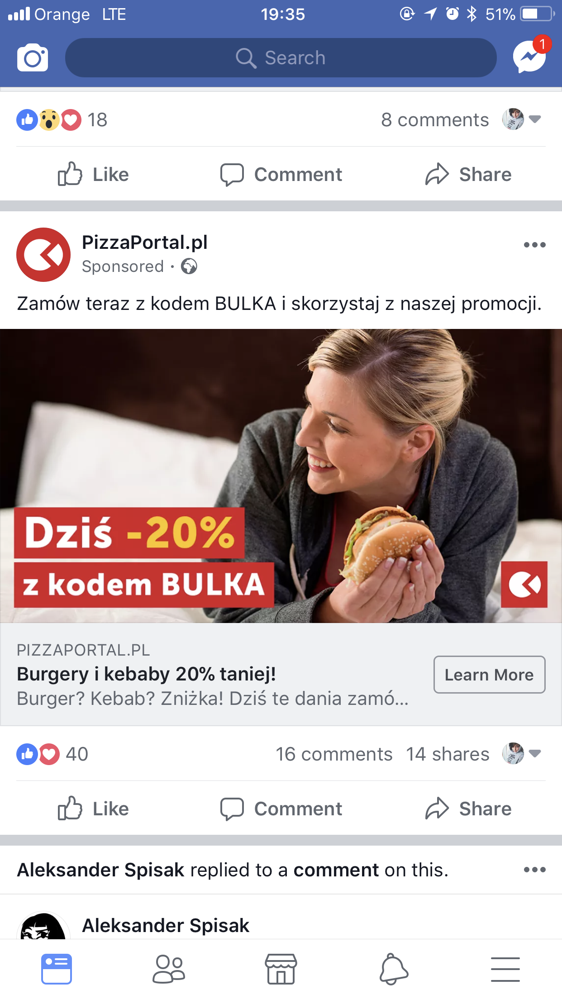Open the PizzaPortal.pl page name link

(x=145, y=242)
